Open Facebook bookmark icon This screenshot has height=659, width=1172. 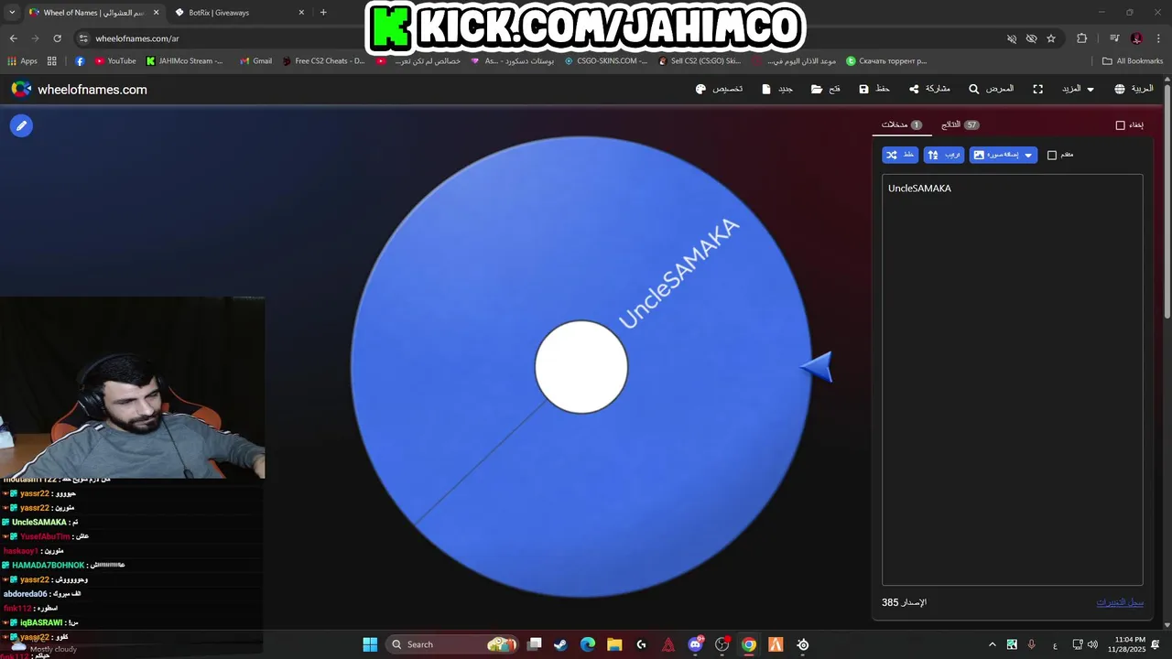point(80,61)
